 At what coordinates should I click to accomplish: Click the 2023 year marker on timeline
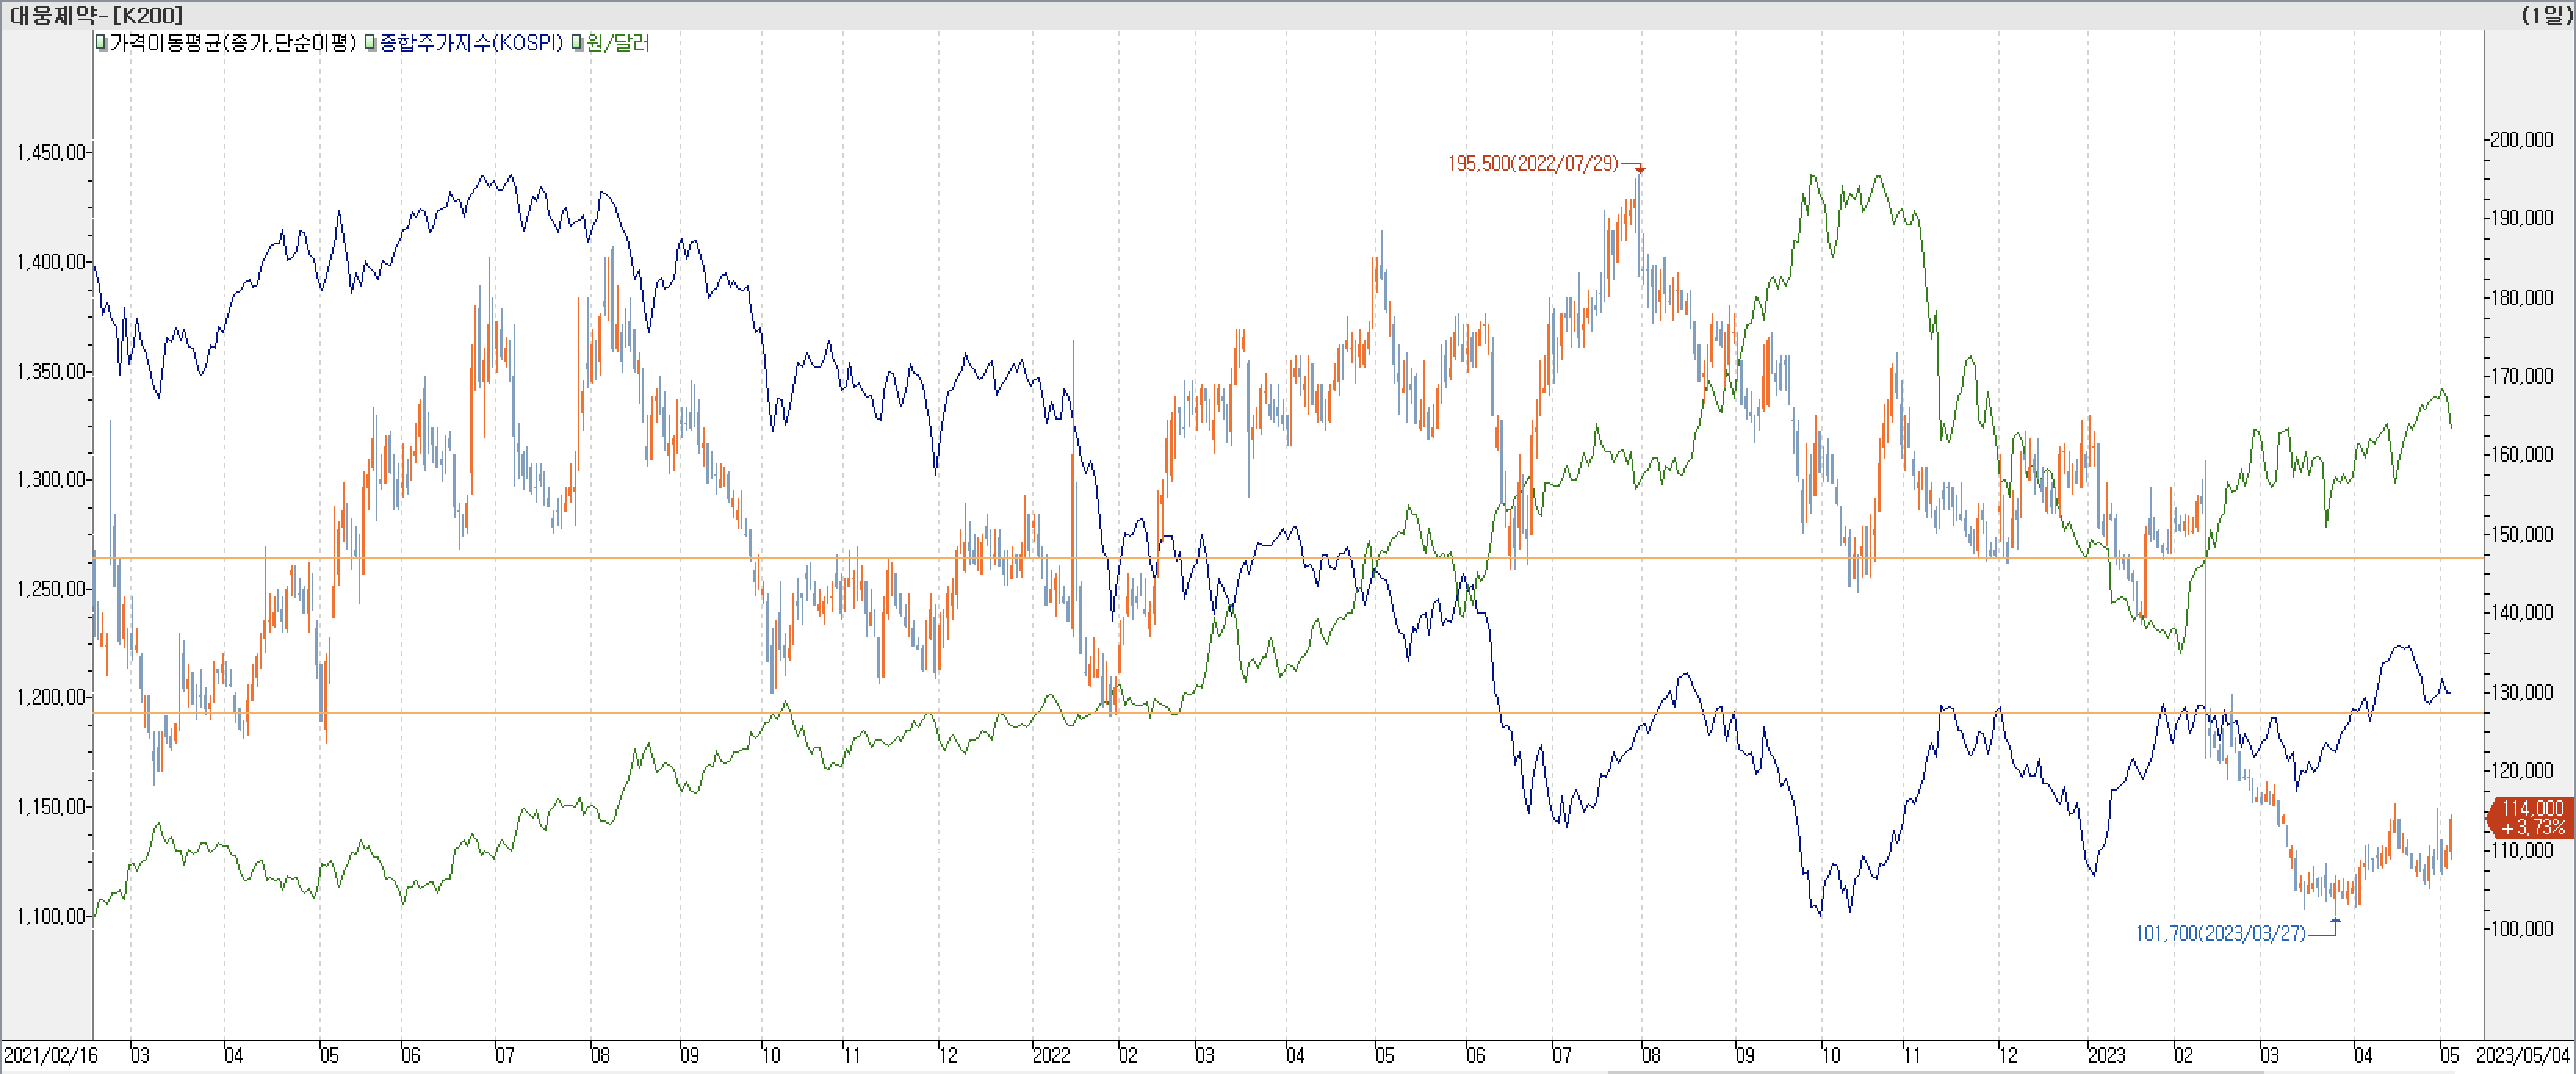(x=2106, y=1055)
